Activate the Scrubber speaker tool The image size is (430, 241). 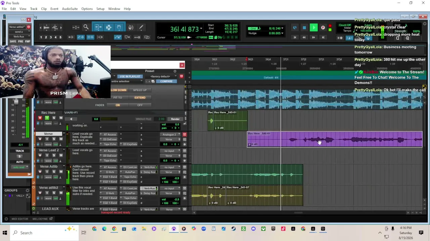coord(131,27)
